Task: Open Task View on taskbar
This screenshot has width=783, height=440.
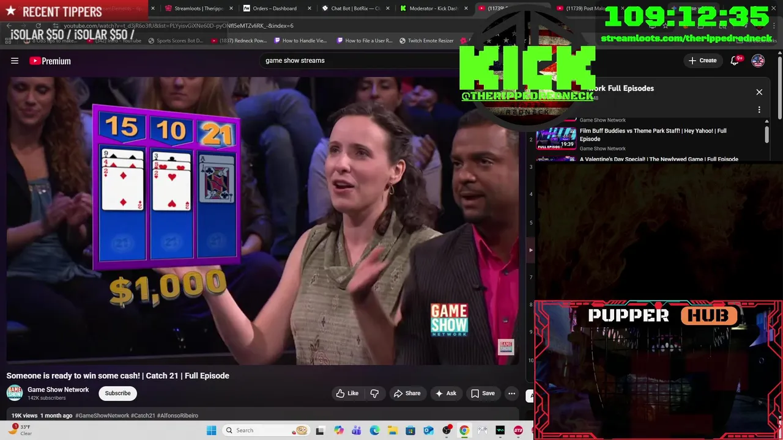Action: click(x=320, y=430)
